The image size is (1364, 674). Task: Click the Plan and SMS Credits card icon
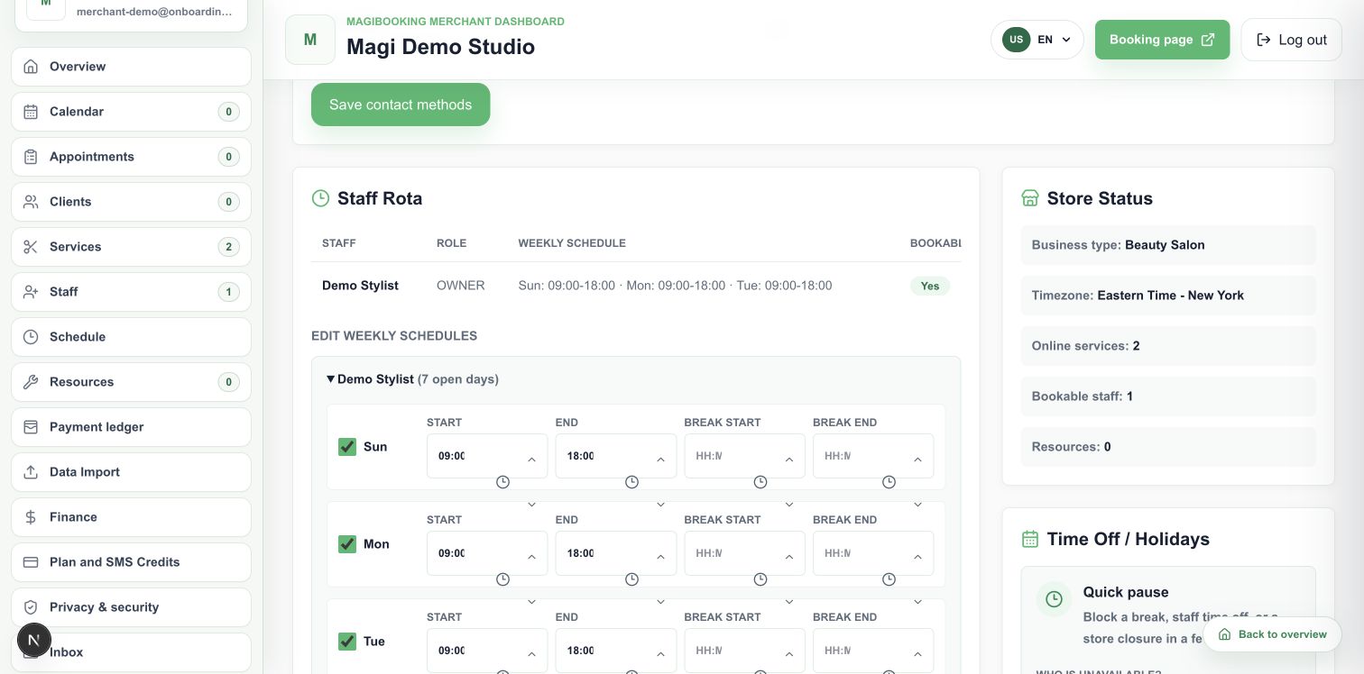(x=31, y=562)
